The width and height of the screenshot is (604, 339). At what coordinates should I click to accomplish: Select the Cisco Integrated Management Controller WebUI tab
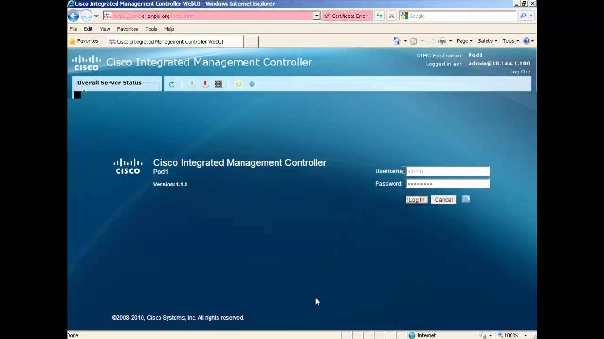[175, 41]
